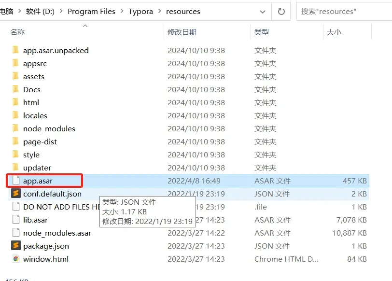Click the app.asar file icon
Image resolution: width=392 pixels, height=281 pixels.
(x=16, y=180)
